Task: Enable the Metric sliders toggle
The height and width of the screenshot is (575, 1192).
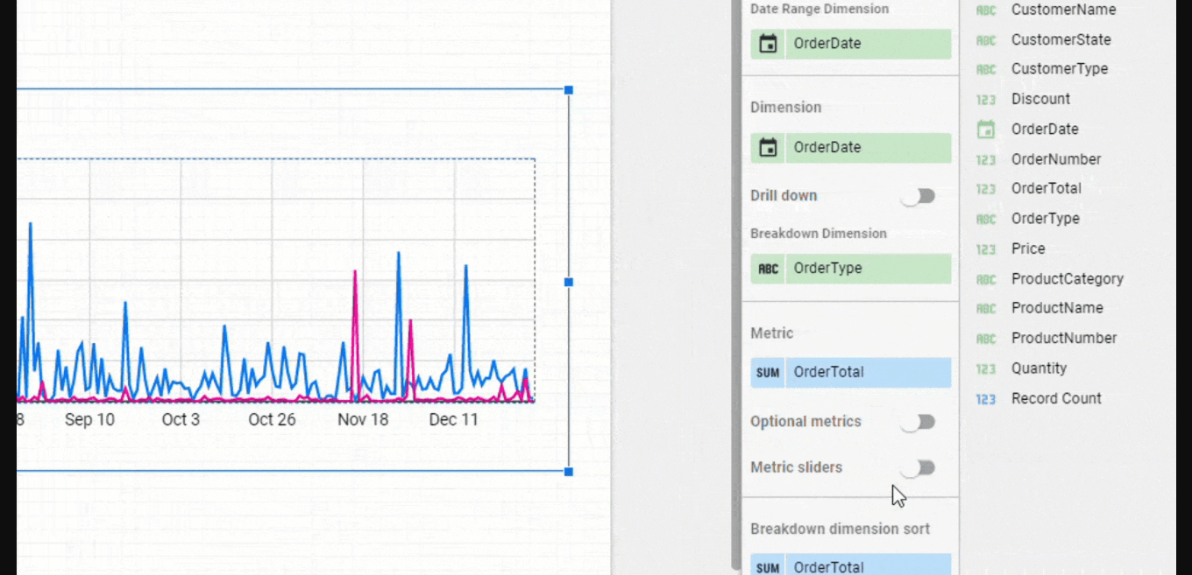Action: pyautogui.click(x=918, y=468)
